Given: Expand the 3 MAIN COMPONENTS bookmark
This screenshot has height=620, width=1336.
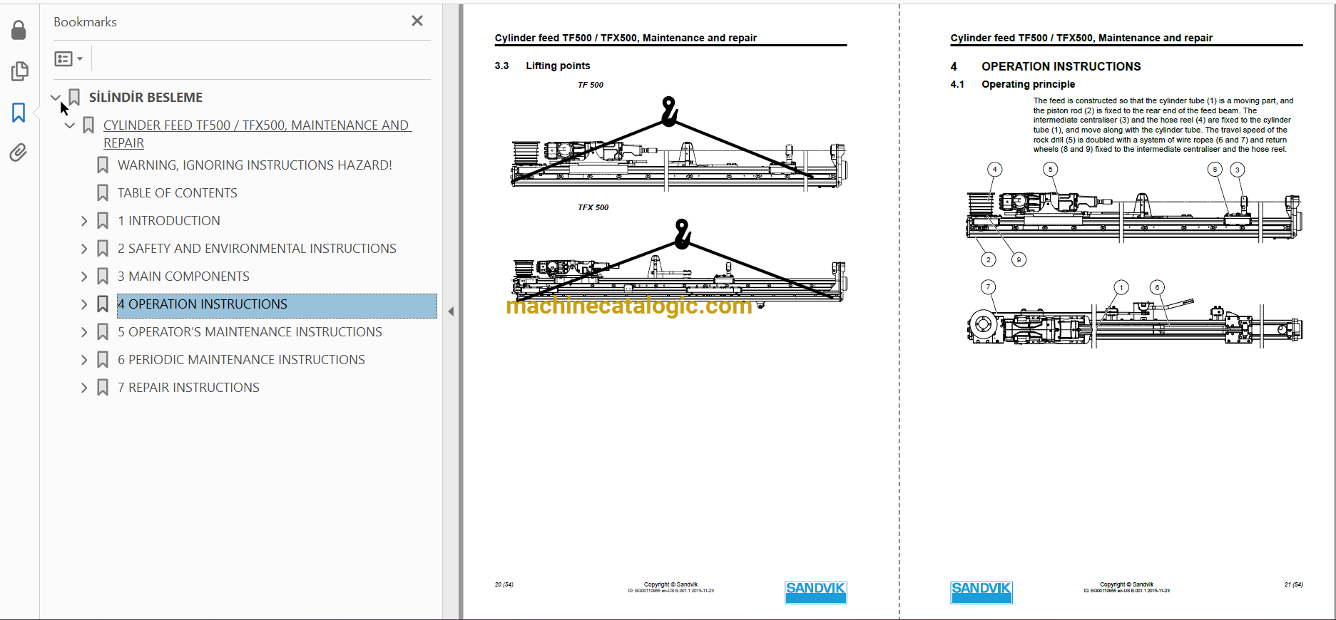Looking at the screenshot, I should [x=84, y=277].
